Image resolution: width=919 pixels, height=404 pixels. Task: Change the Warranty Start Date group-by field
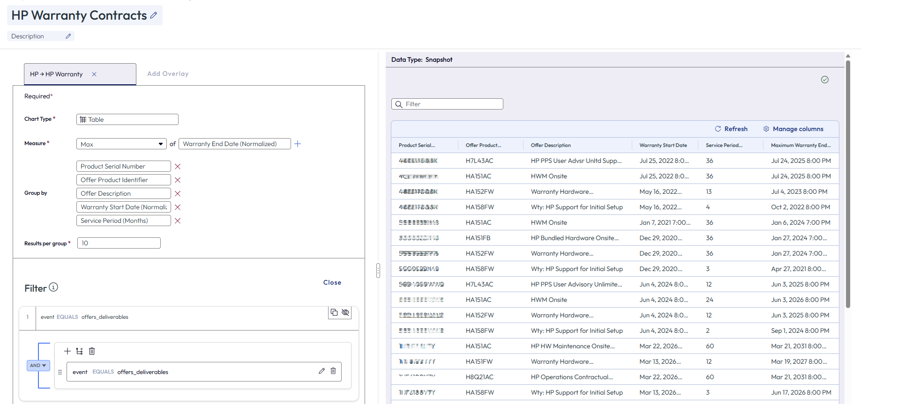click(124, 207)
